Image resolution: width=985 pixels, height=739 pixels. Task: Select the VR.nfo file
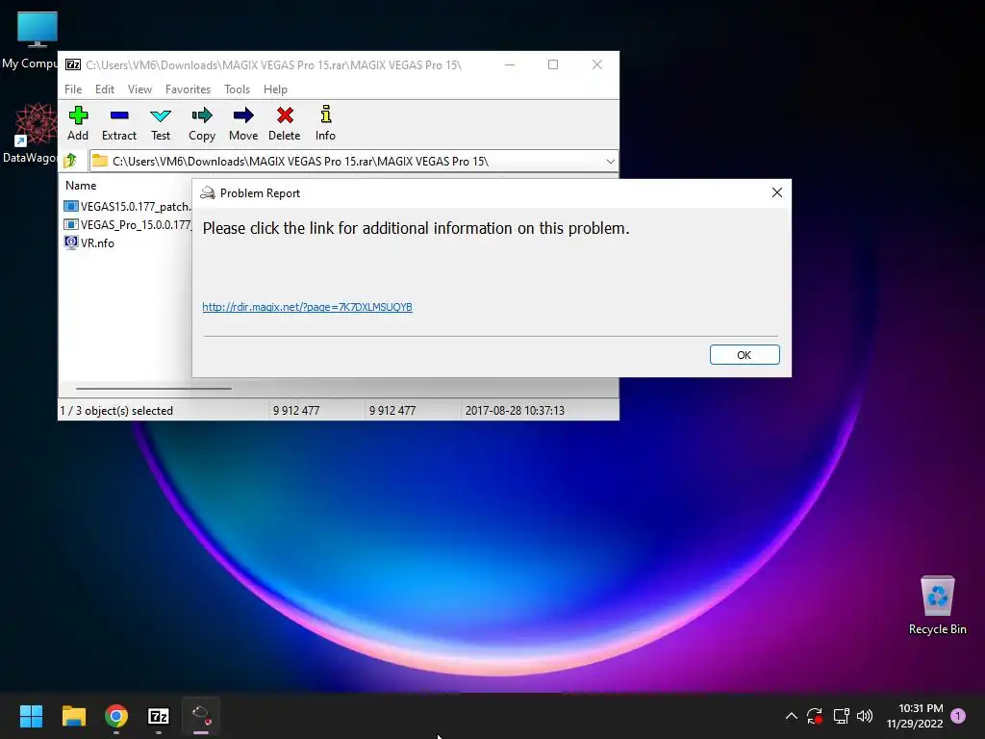(89, 242)
